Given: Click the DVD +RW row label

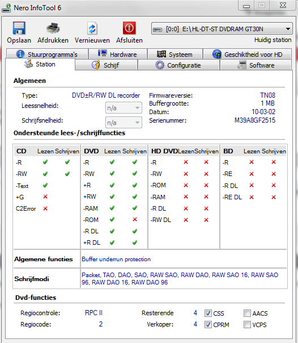Looking at the screenshot, I should pyautogui.click(x=90, y=196).
